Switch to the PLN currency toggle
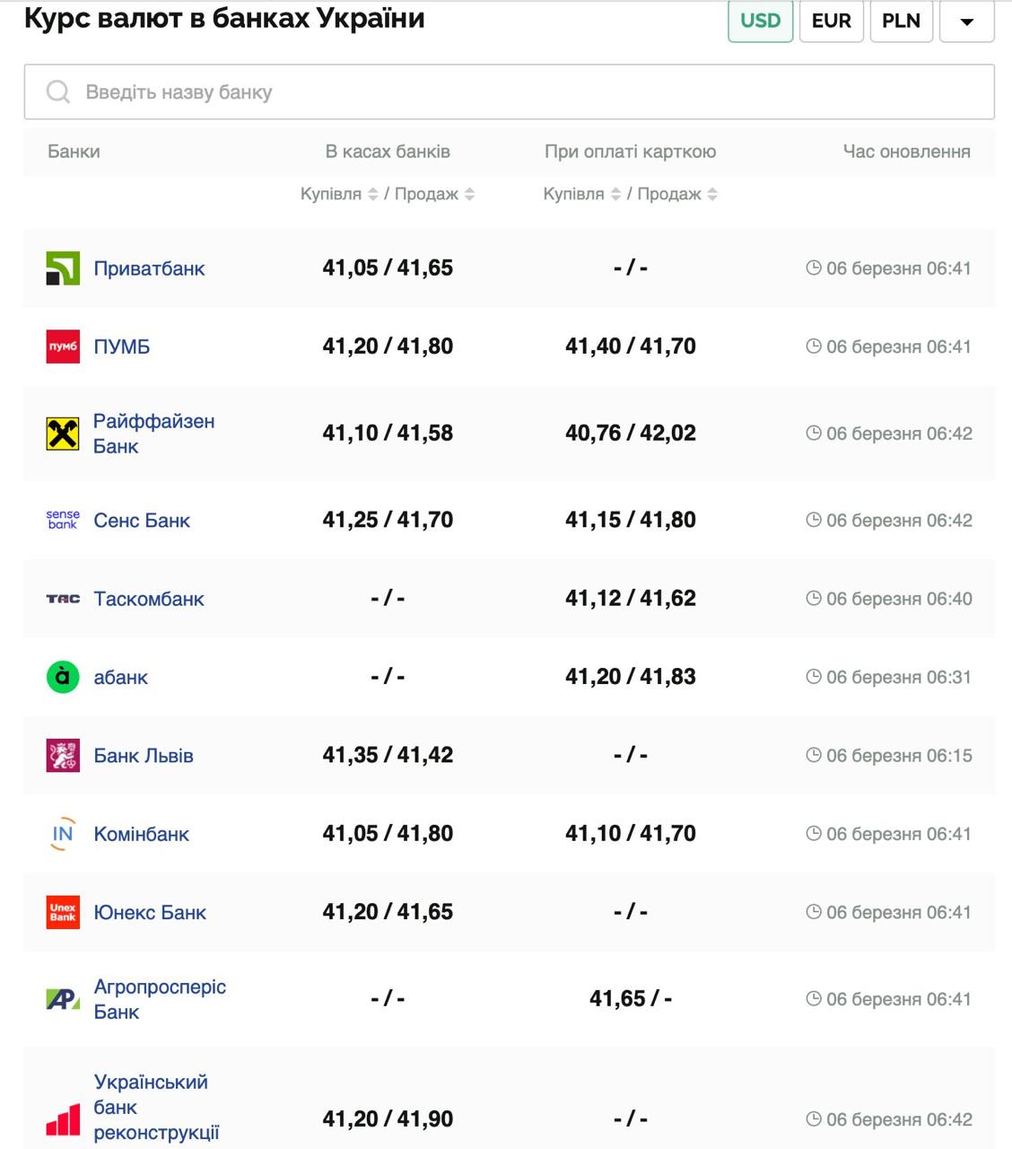1012x1149 pixels. (x=901, y=21)
